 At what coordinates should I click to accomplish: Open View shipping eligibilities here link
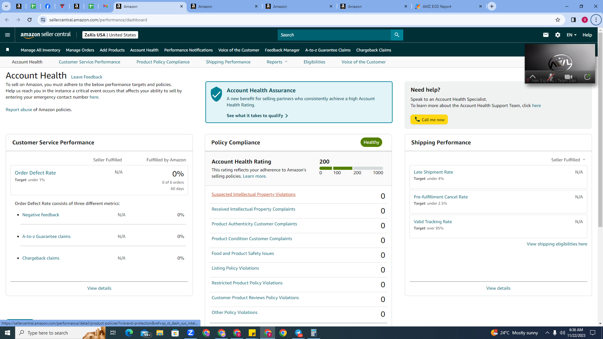tap(557, 244)
